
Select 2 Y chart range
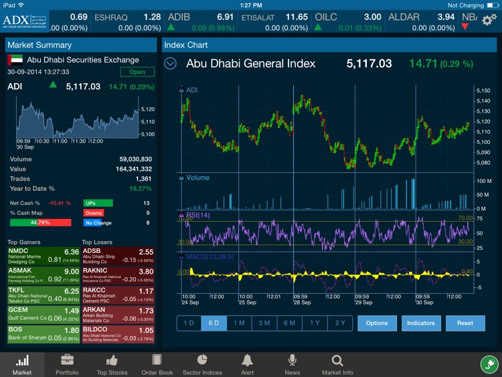point(340,323)
